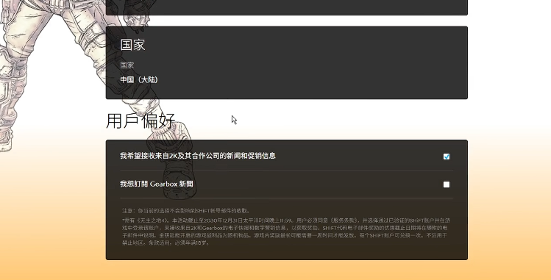
Task: Uncheck the 2K news and promotions checkbox
Action: click(x=447, y=157)
